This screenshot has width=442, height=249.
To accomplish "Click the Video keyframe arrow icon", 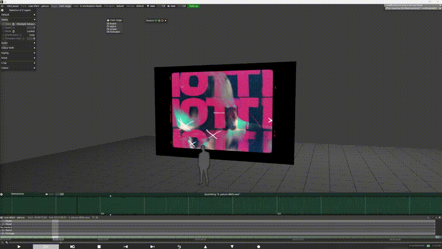I will (13, 24).
